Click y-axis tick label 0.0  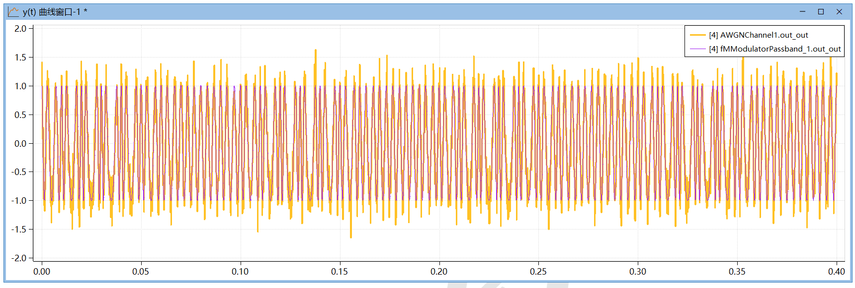click(20, 144)
